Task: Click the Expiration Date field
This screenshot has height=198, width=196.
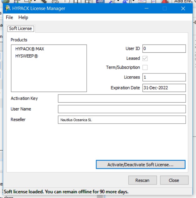Action: coord(164,88)
